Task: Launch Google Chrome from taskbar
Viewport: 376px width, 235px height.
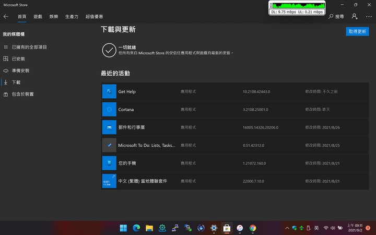Action: pyautogui.click(x=253, y=228)
